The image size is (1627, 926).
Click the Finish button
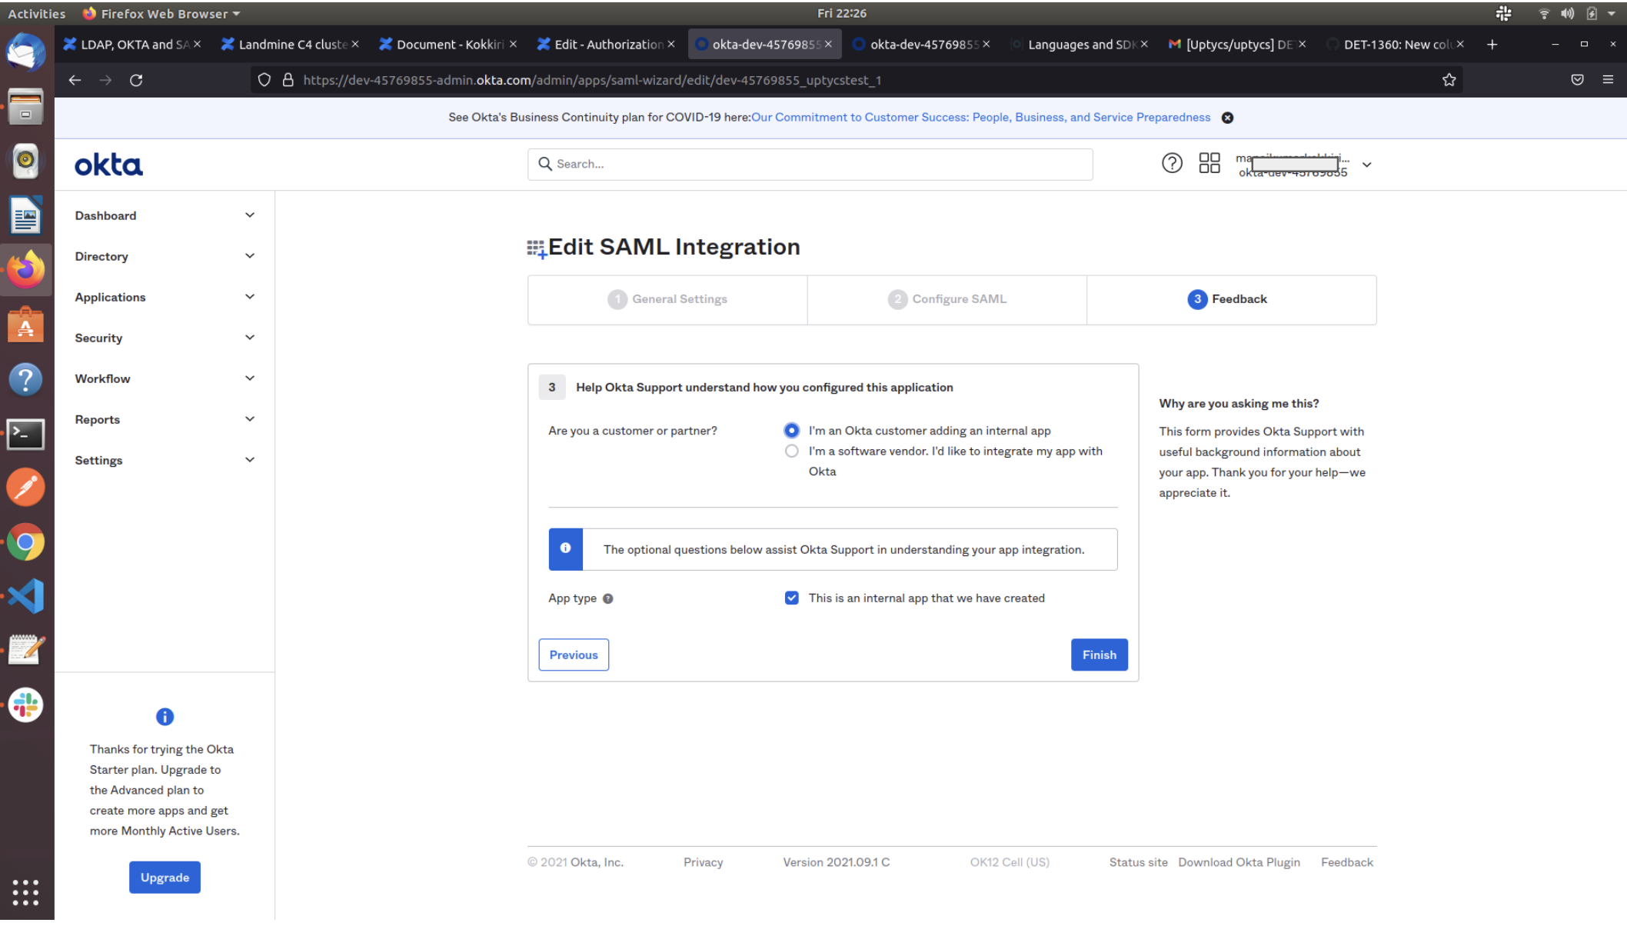(1099, 655)
